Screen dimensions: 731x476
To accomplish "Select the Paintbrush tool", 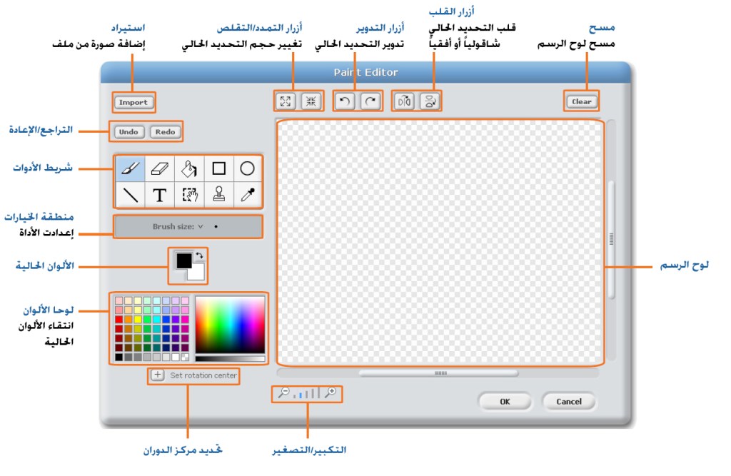I will coord(131,168).
